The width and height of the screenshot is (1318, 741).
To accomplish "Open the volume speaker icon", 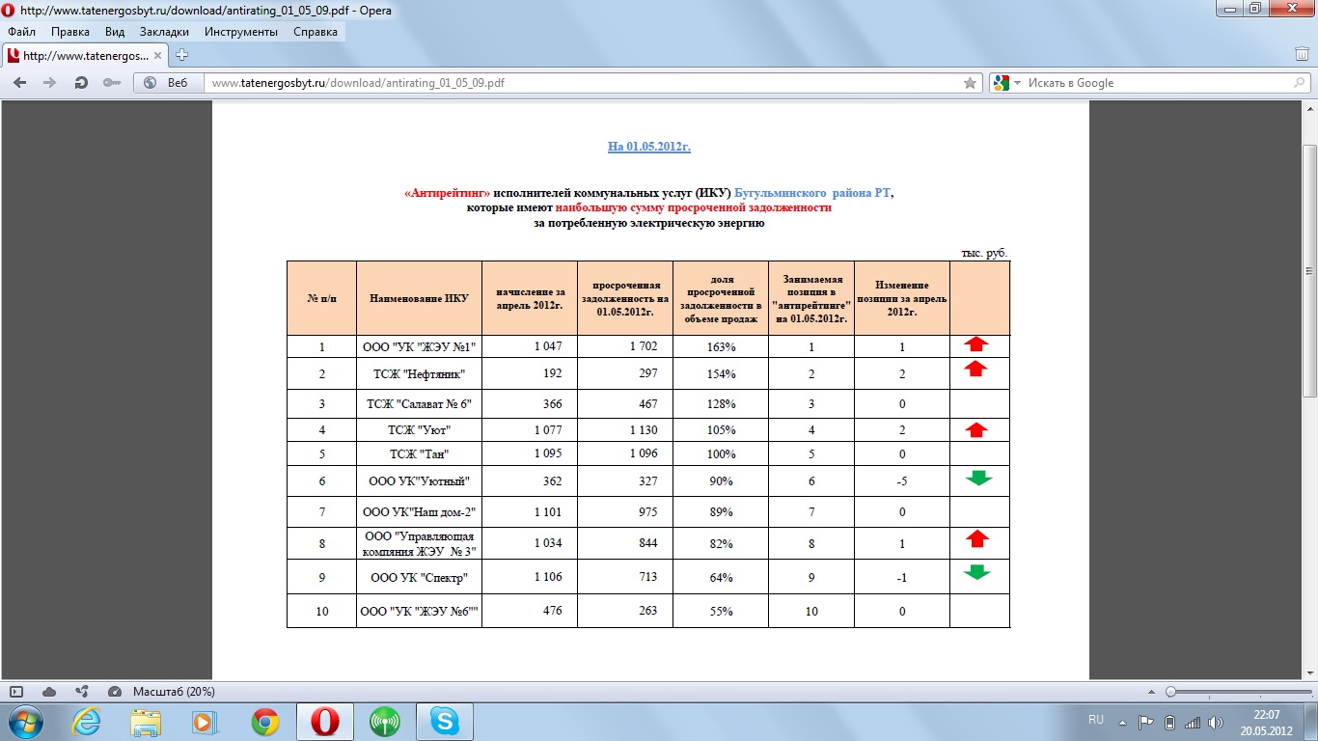I will coord(1216,722).
